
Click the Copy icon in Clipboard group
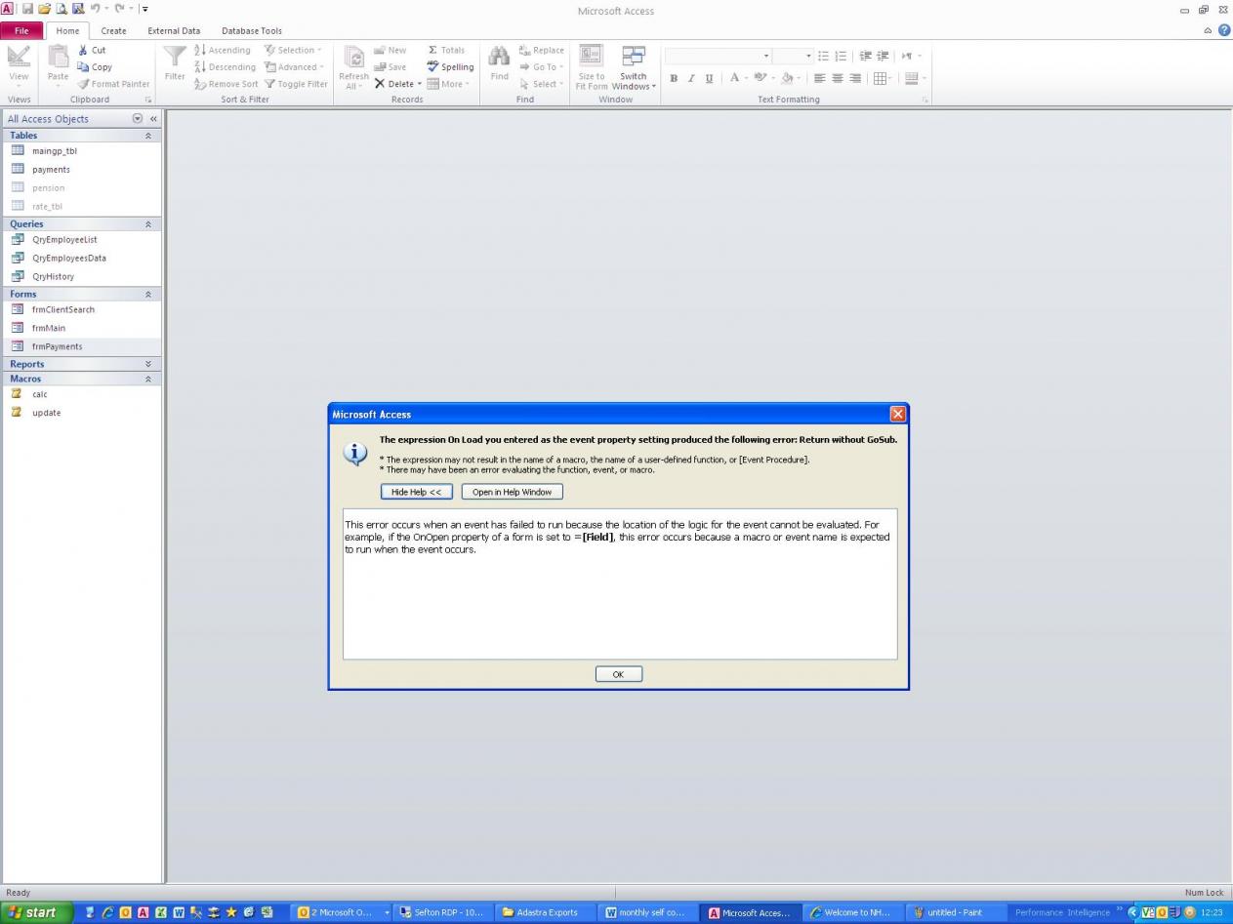[83, 67]
